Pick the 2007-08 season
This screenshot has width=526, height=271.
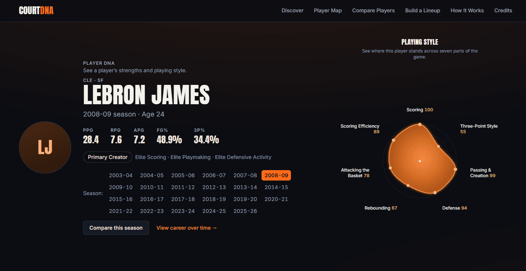pyautogui.click(x=245, y=175)
